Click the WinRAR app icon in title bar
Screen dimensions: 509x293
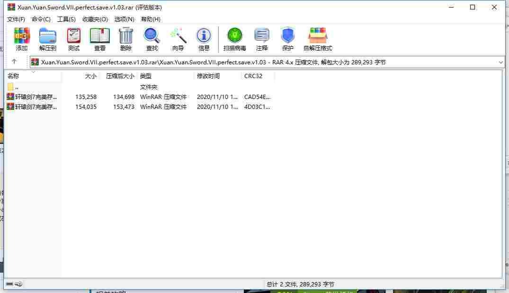pyautogui.click(x=11, y=7)
